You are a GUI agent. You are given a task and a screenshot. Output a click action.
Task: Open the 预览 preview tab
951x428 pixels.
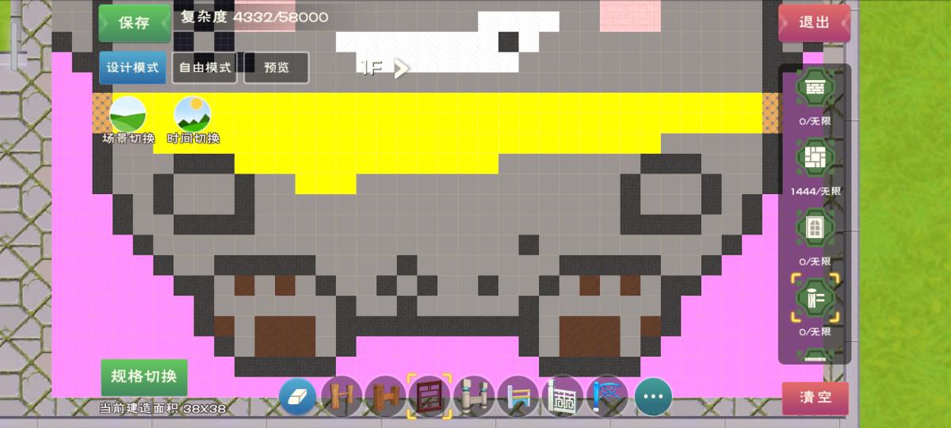point(277,68)
